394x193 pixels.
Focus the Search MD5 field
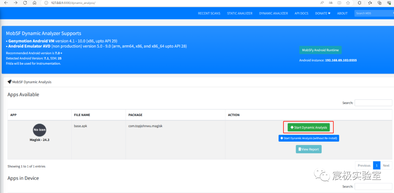point(374,13)
